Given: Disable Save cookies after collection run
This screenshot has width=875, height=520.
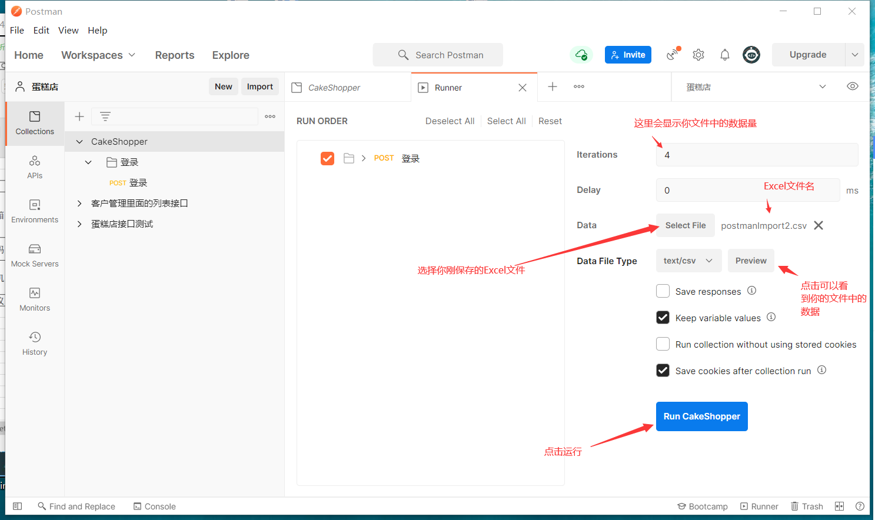Looking at the screenshot, I should (663, 371).
